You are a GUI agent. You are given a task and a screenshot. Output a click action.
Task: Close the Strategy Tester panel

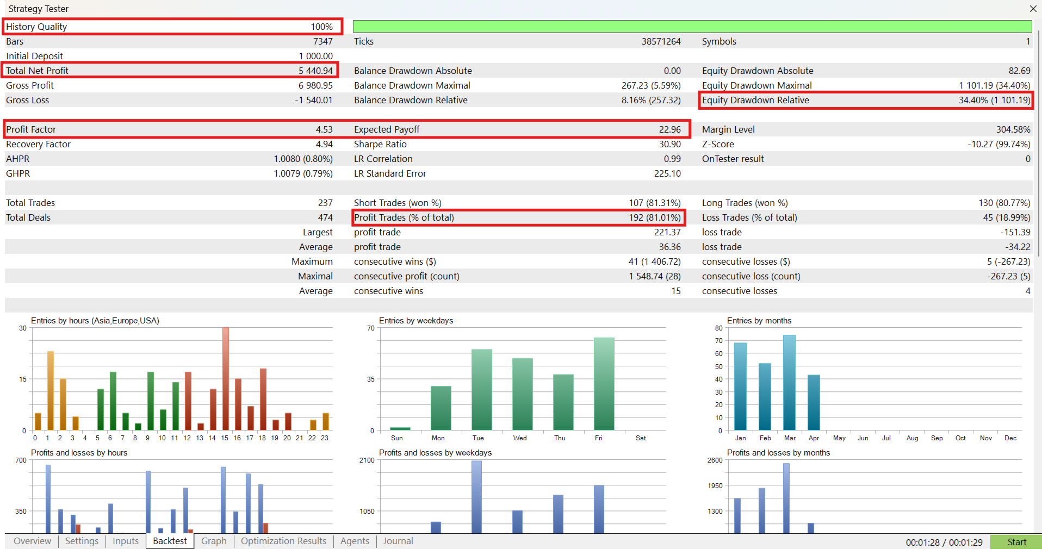1033,9
